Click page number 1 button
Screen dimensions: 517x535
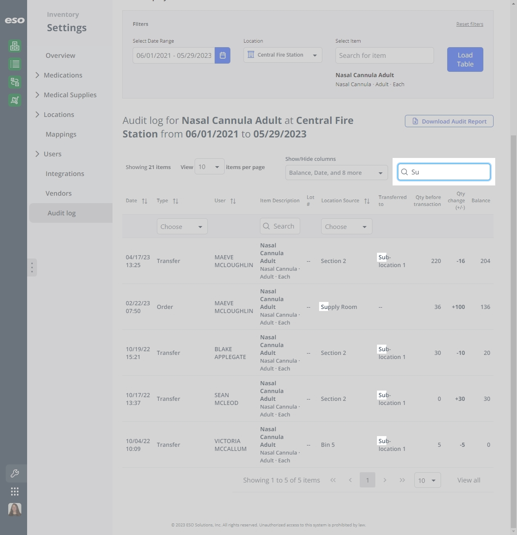(368, 480)
